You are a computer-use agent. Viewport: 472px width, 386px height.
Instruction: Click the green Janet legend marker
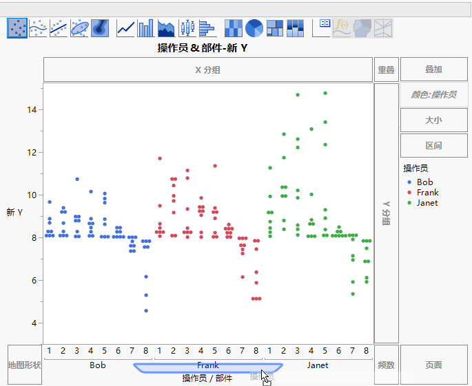pyautogui.click(x=409, y=203)
